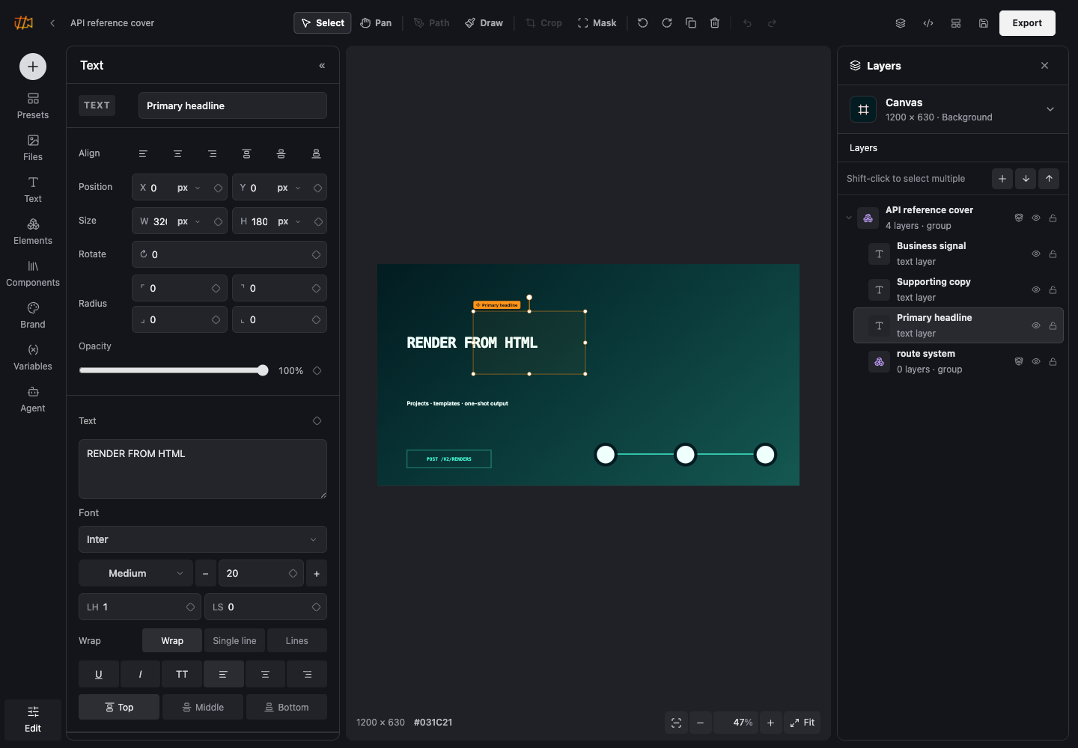Rotate counterclockwise using the toolbar icon

coord(642,23)
